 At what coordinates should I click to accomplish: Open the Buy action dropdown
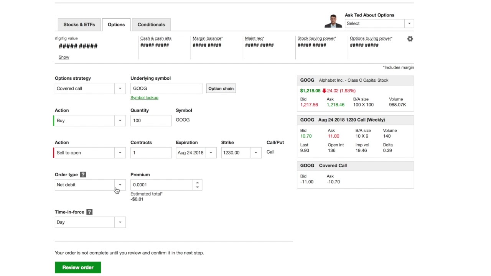[120, 121]
